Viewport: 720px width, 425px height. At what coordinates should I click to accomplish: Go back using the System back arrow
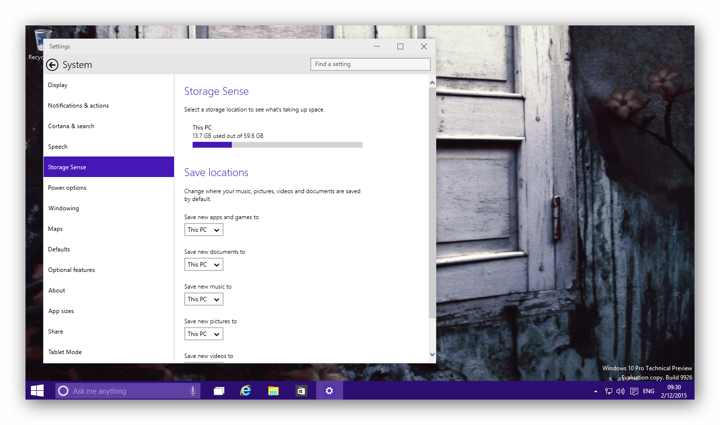(x=52, y=65)
